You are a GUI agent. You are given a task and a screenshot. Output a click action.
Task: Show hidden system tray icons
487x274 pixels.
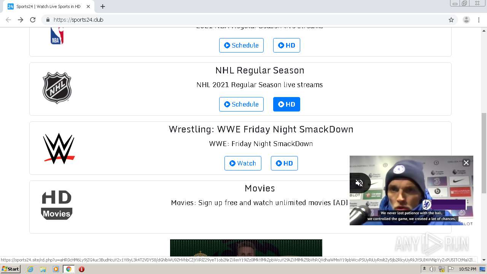[424, 269]
